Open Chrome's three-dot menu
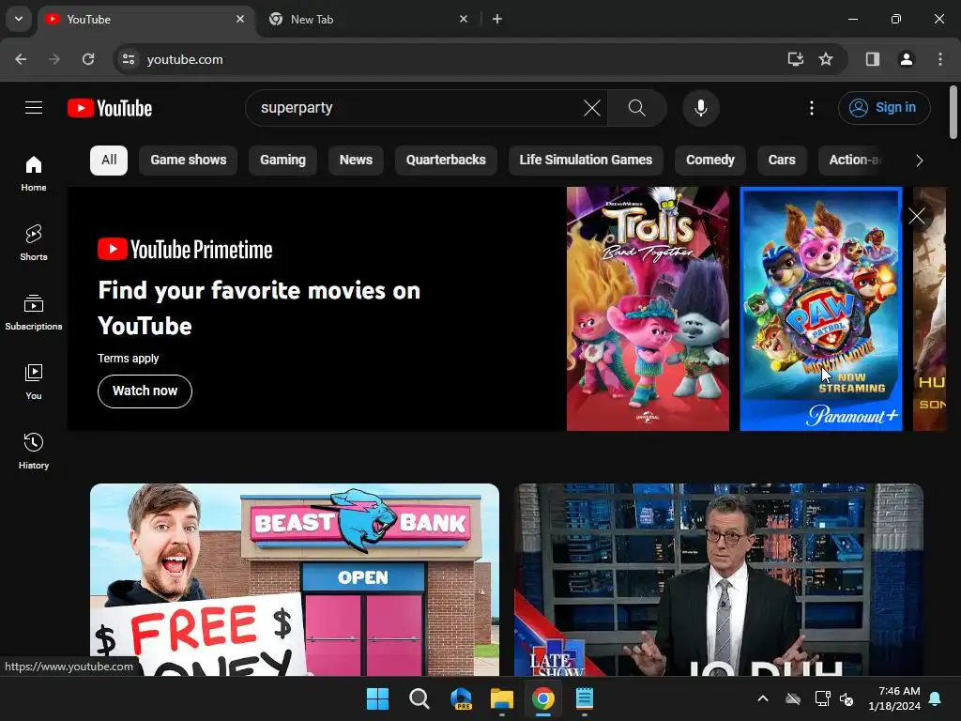The width and height of the screenshot is (961, 721). (x=940, y=59)
